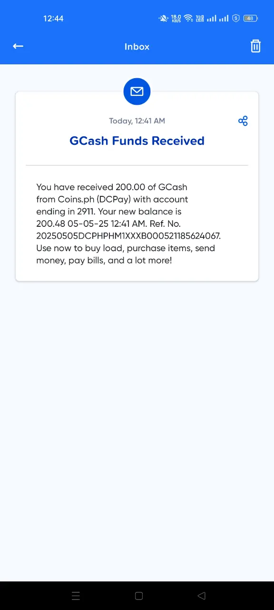Tap the Android back triangle button
Screen dimensions: 274x610
202,596
